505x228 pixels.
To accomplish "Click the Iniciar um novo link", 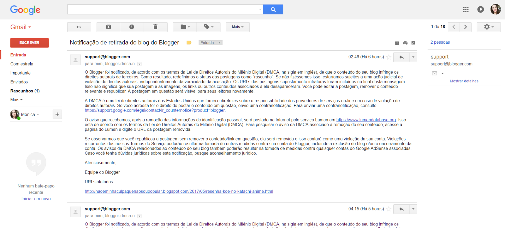I will (x=36, y=199).
